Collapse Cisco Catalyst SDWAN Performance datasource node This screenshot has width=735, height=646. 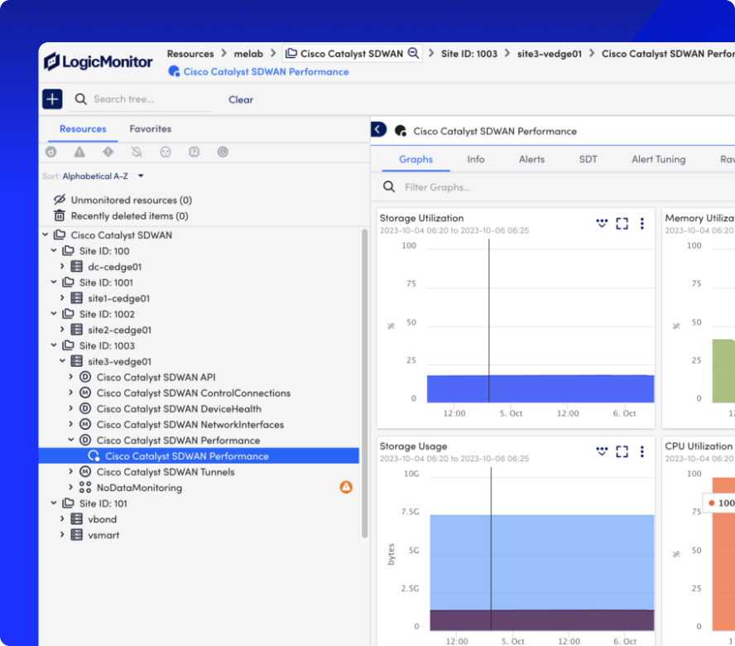pyautogui.click(x=71, y=440)
